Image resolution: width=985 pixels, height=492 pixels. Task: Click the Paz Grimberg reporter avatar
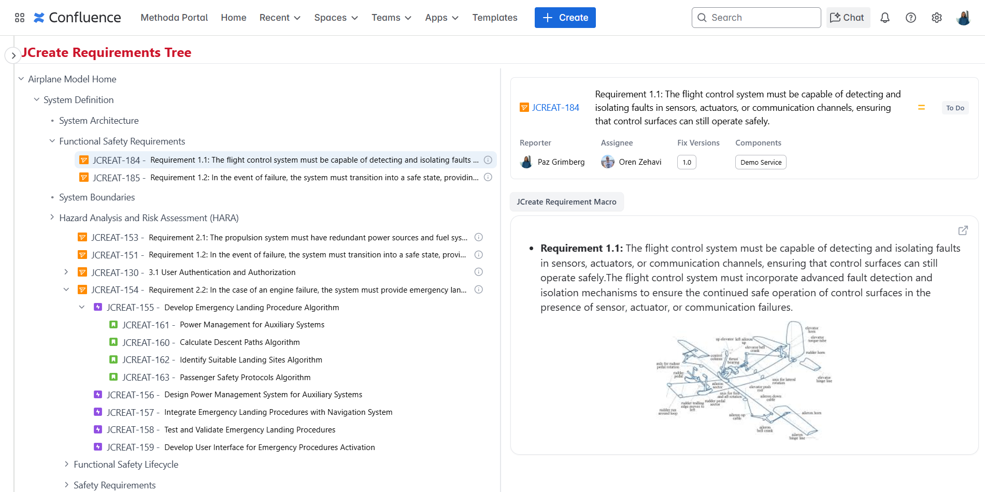pyautogui.click(x=526, y=162)
